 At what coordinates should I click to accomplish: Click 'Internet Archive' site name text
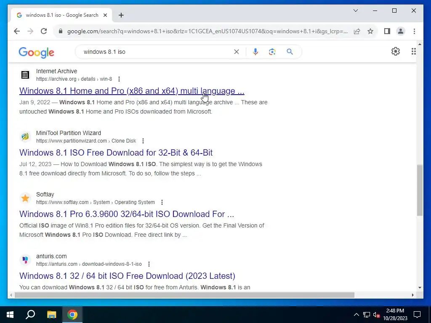(x=57, y=71)
